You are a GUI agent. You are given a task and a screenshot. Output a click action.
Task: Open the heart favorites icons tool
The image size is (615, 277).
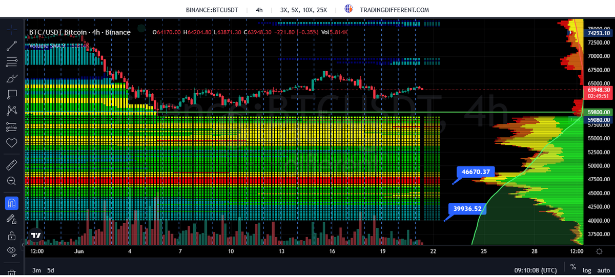(11, 142)
